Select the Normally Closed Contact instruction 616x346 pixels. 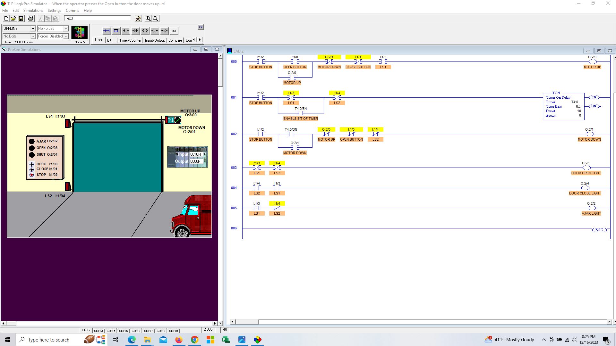pos(135,31)
